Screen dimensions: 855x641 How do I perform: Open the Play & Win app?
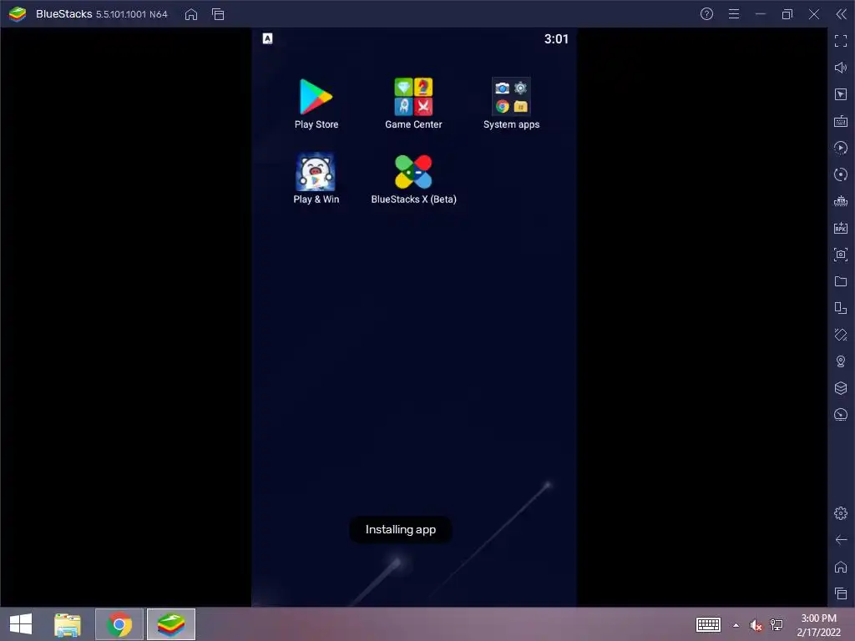[x=316, y=179]
